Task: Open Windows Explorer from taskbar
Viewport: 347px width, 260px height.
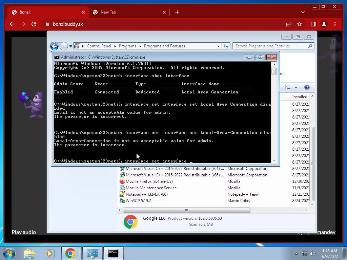Action: coord(29,253)
